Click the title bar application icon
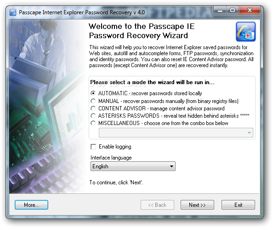 pyautogui.click(x=13, y=12)
